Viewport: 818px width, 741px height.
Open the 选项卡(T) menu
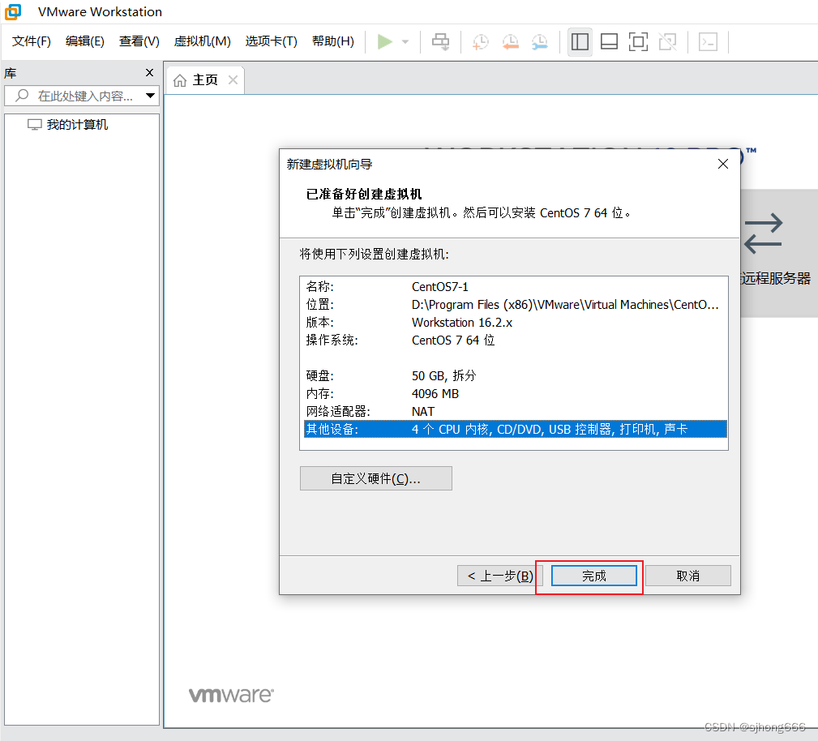(272, 41)
